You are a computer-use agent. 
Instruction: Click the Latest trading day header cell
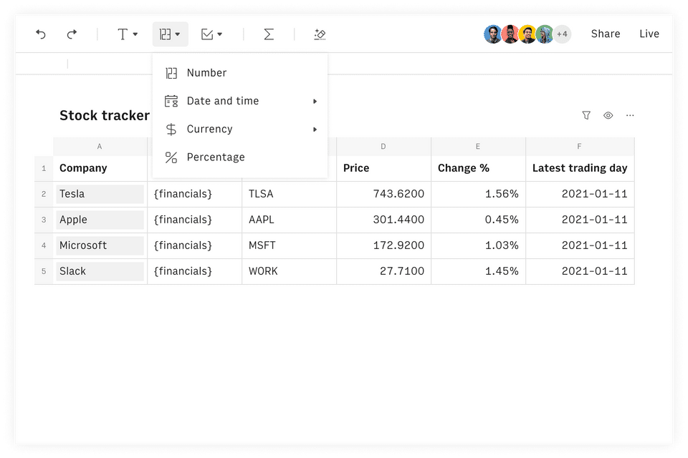[580, 168]
